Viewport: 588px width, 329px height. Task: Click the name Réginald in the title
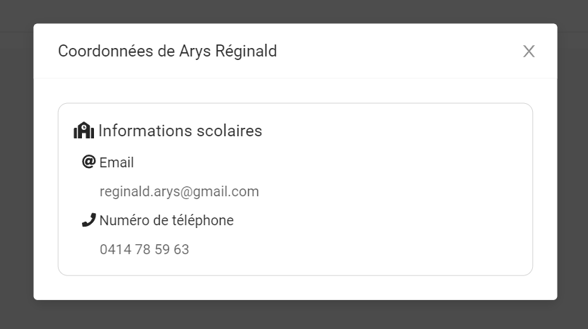[x=246, y=52]
